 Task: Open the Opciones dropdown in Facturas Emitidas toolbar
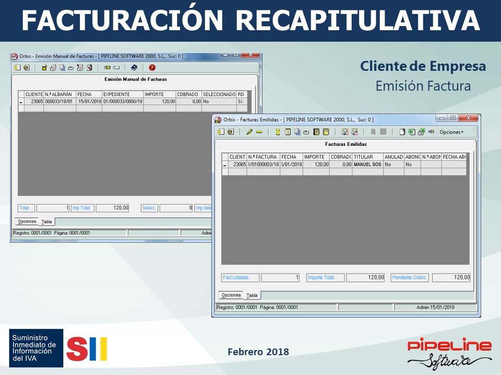pos(451,132)
